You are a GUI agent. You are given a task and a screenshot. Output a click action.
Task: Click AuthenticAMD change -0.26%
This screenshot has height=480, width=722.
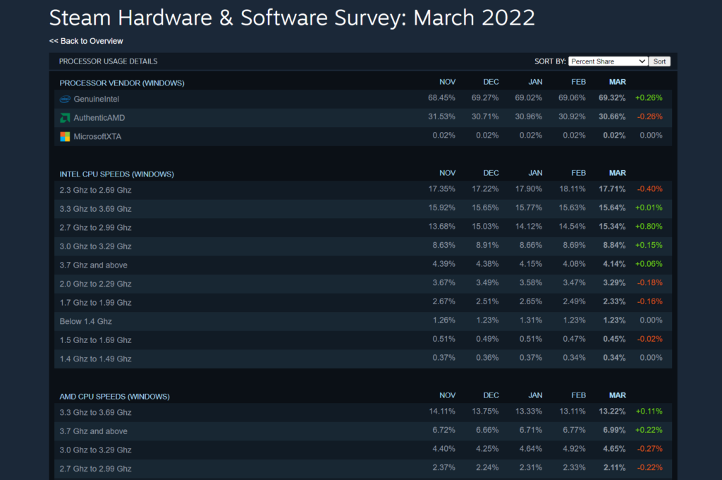649,116
